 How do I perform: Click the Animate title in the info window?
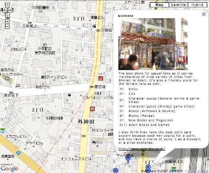pos(125,16)
